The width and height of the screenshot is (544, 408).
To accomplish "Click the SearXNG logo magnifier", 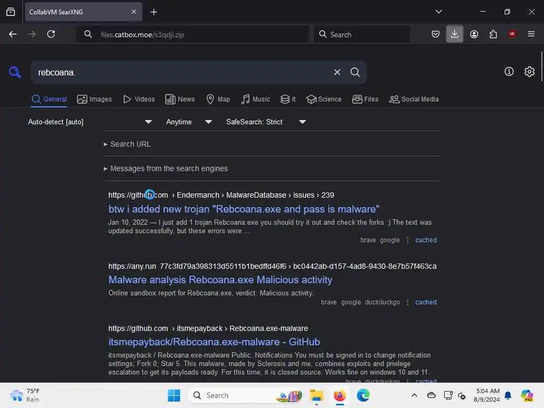I will (15, 72).
